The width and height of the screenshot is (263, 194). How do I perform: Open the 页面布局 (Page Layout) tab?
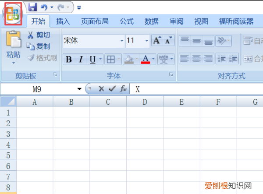point(95,21)
